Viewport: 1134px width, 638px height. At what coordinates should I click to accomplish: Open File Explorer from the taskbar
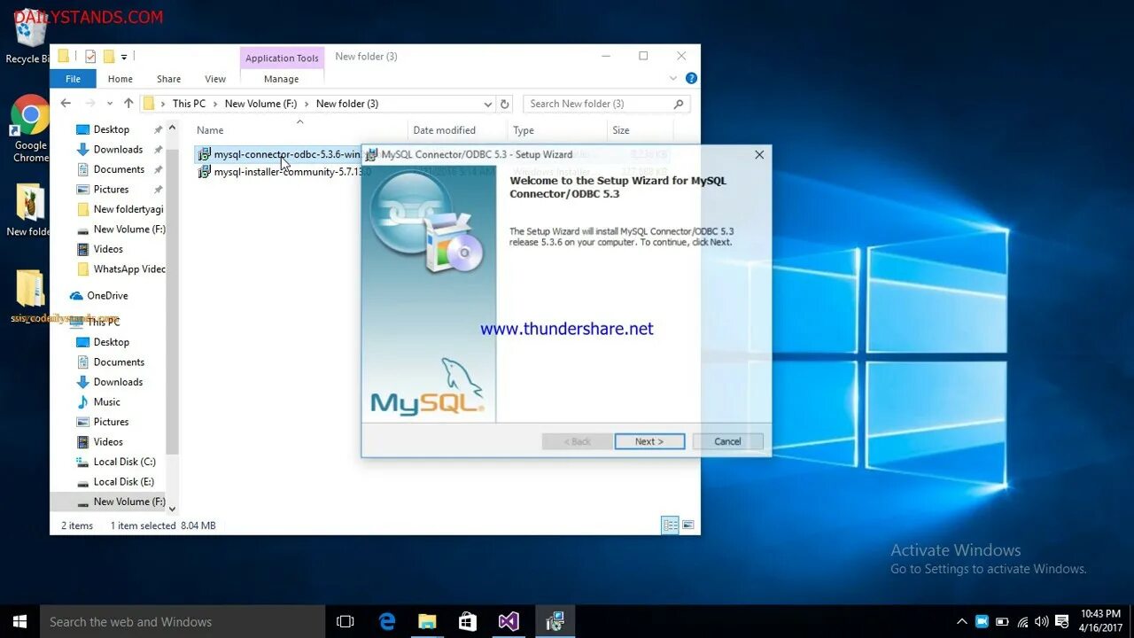[427, 622]
